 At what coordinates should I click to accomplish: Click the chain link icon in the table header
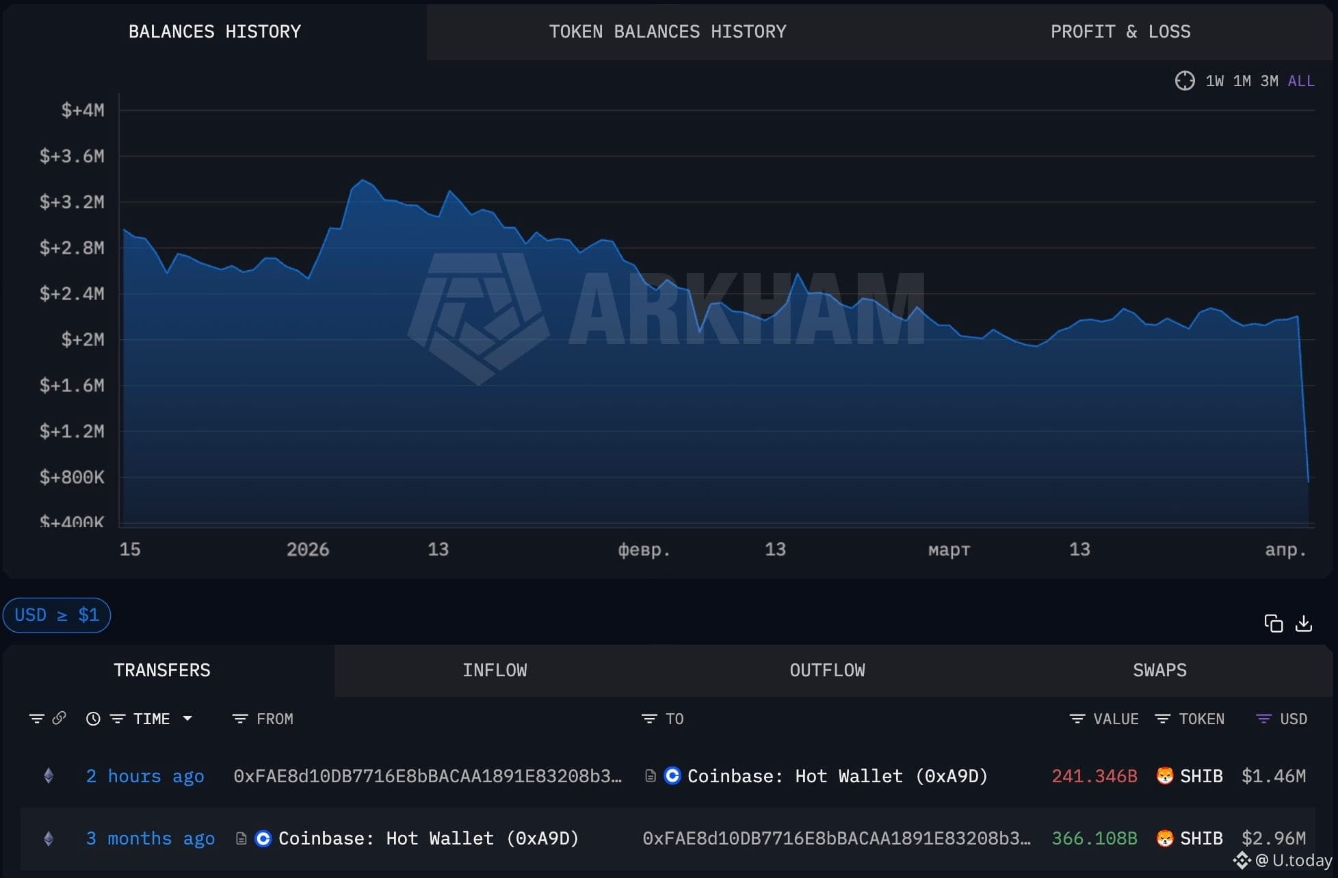pyautogui.click(x=60, y=718)
